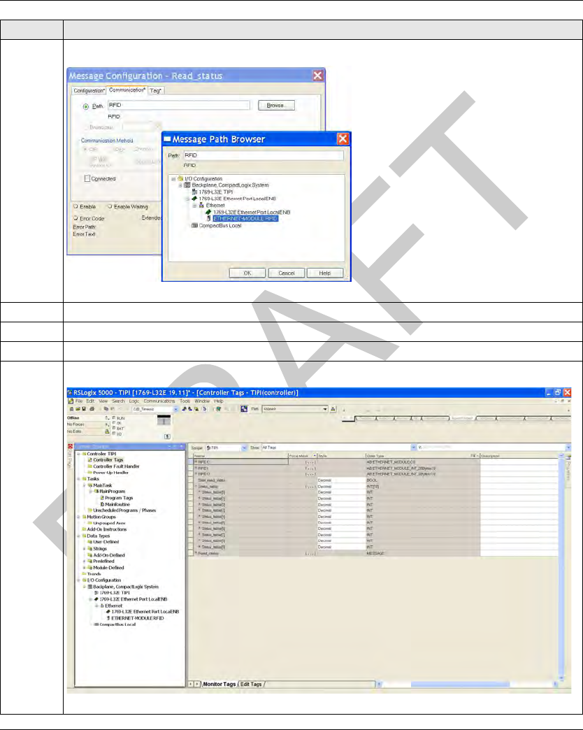Select the Path radio button in Message Configuration
Image resolution: width=583 pixels, height=730 pixels.
(x=86, y=106)
